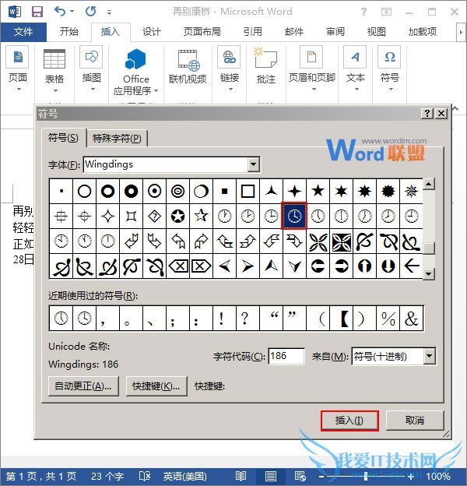The width and height of the screenshot is (467, 486).
Task: Click the 自动更正 (AutoCorrect) button
Action: coord(83,386)
